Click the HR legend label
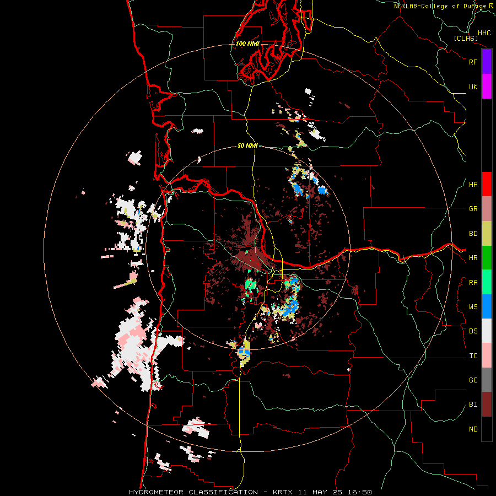 [473, 258]
